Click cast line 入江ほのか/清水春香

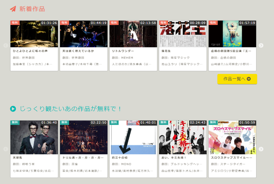point(132,64)
